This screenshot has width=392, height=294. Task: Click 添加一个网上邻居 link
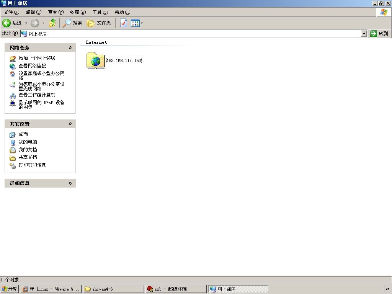tap(37, 58)
